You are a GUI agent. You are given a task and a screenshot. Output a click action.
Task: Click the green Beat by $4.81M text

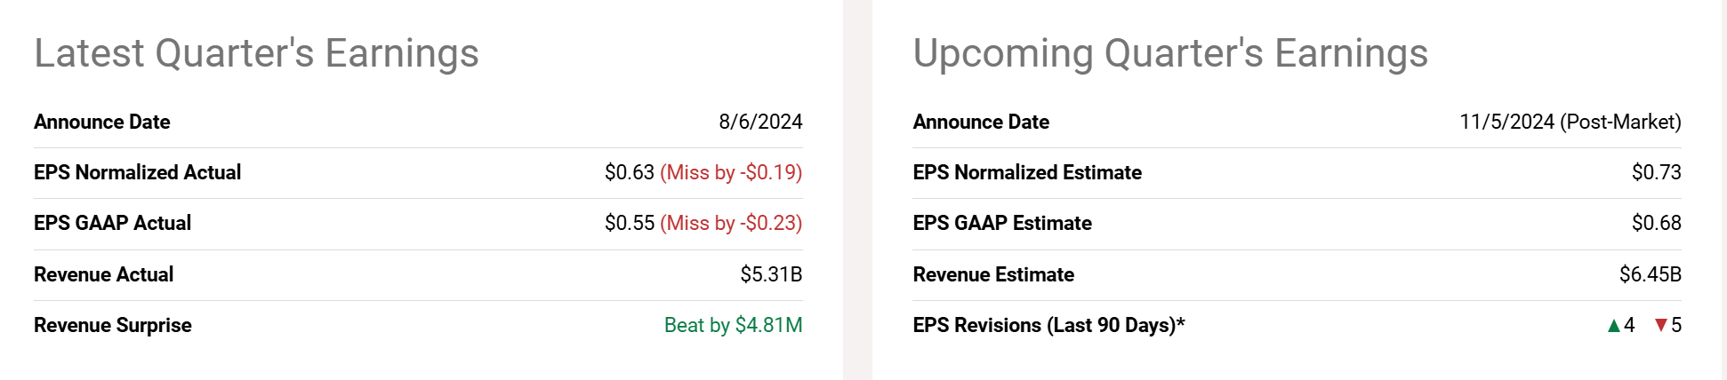coord(734,325)
